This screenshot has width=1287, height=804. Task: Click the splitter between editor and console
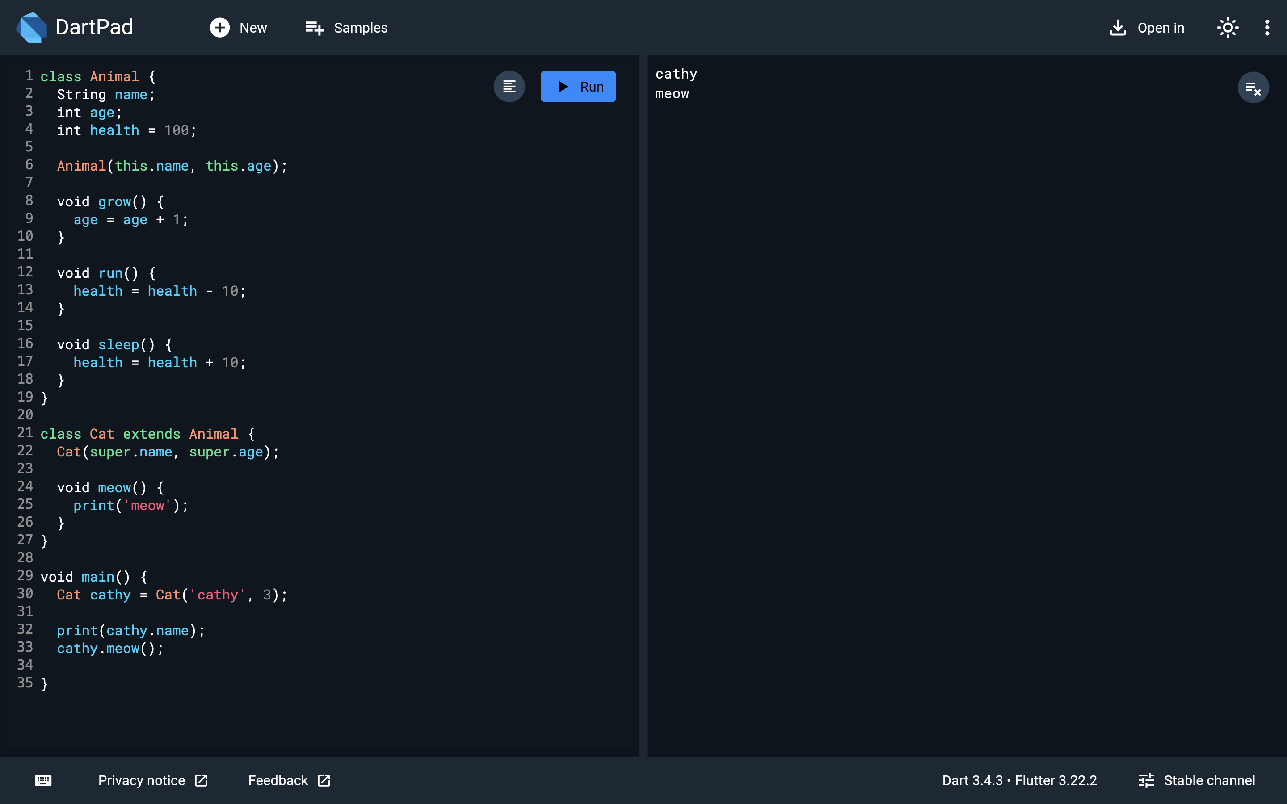tap(643, 406)
